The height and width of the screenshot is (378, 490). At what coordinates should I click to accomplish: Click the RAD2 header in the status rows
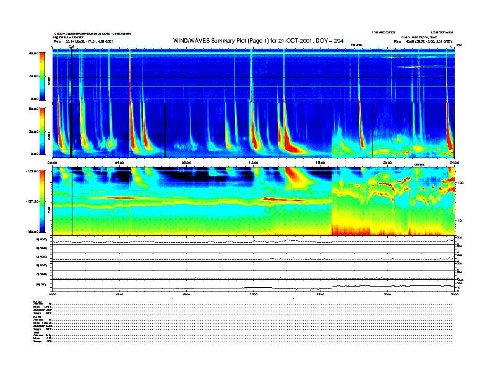point(38,301)
